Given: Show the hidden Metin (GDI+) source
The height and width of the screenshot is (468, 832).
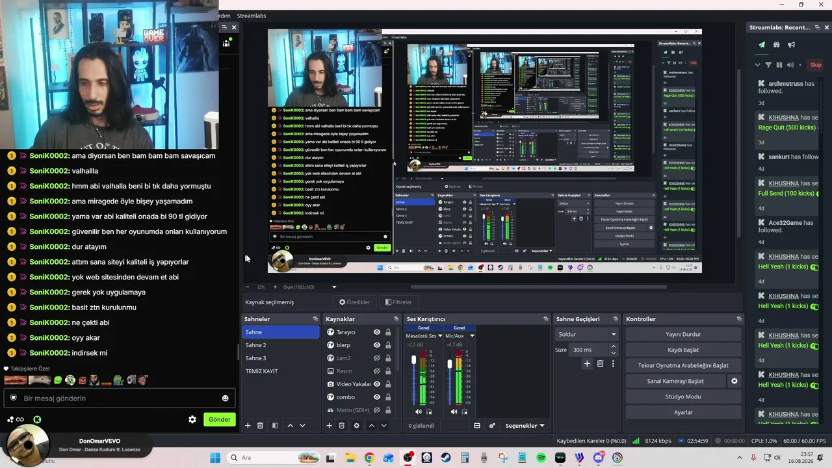Looking at the screenshot, I should (376, 410).
